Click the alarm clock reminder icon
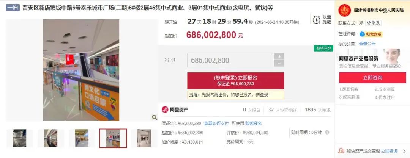410x158 pixels. (316, 20)
